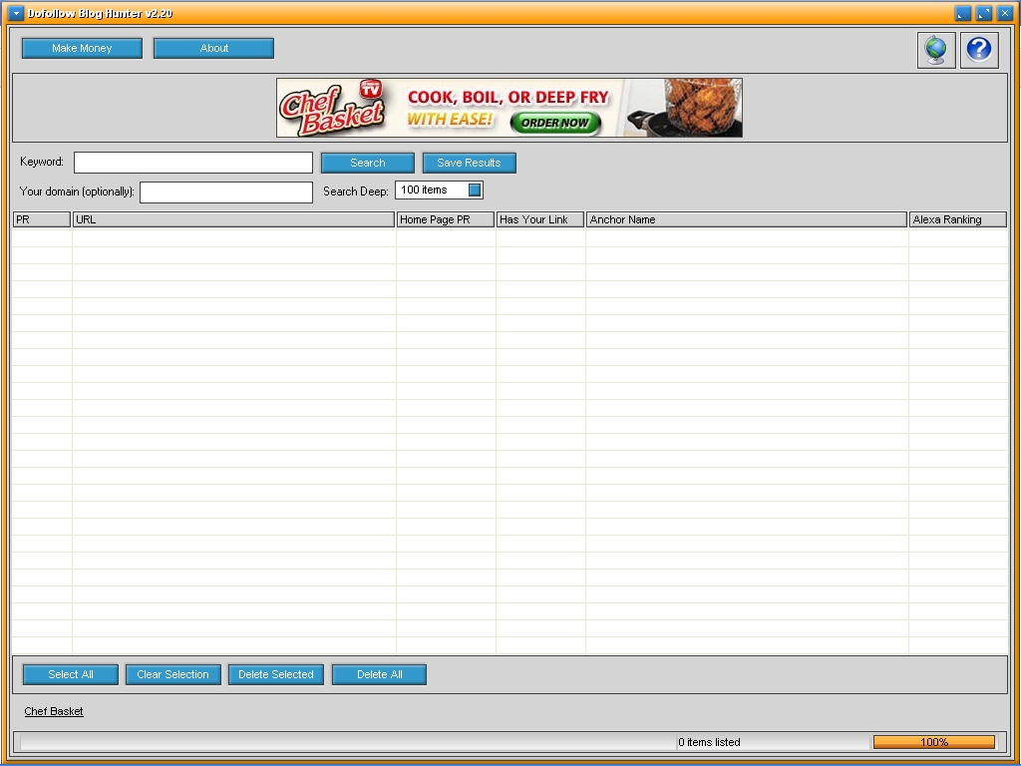Screen dimensions: 1021x766
Task: Click the Make Money button
Action: coord(82,48)
